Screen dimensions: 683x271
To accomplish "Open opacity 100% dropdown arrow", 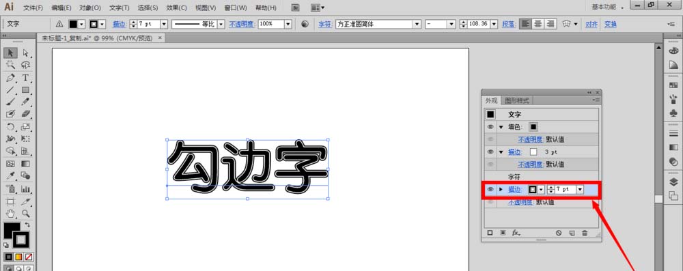I will pyautogui.click(x=288, y=25).
